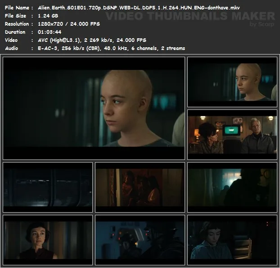Open the dark-haired woman in blue jacket thumbnail

[x=232, y=240]
